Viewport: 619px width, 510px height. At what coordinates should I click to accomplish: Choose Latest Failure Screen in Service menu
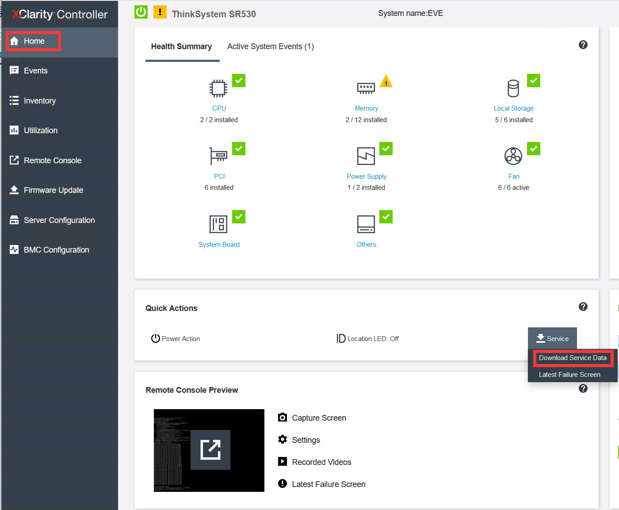pos(569,375)
